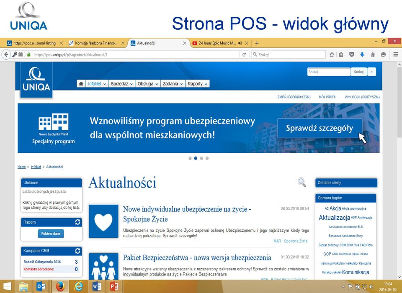
Task: Open the Firefox hamburger menu
Action: point(396,54)
